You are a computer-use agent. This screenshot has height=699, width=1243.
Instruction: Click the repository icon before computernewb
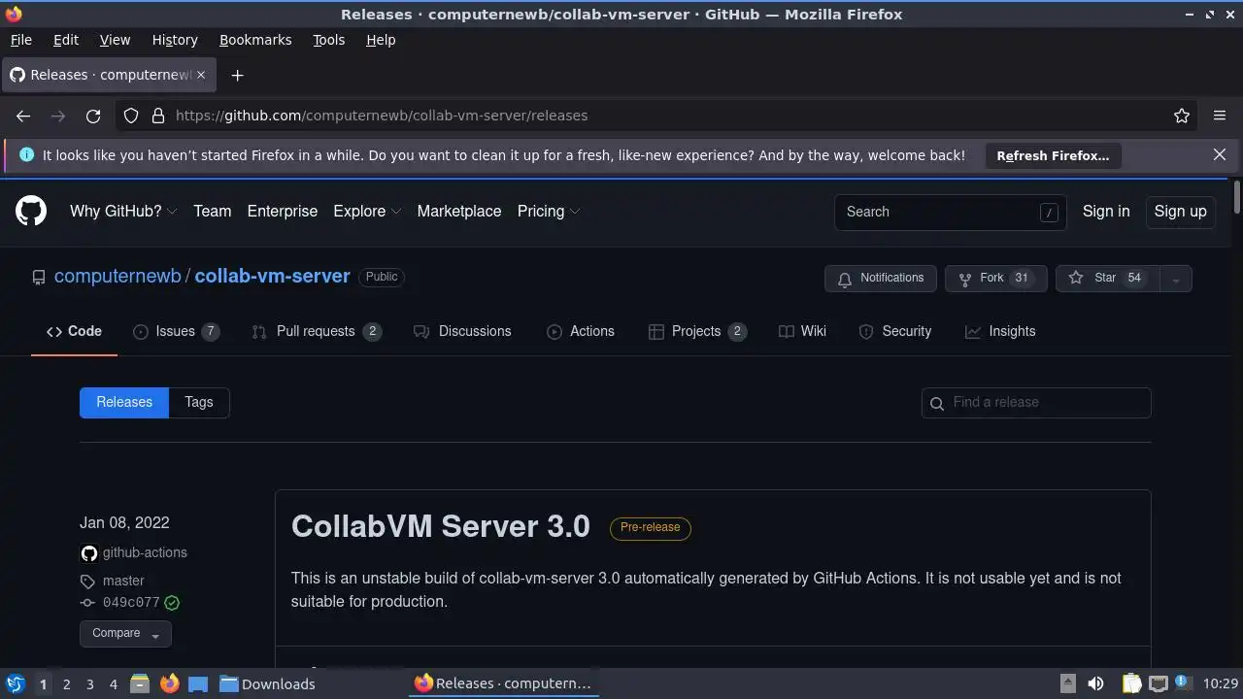click(39, 278)
